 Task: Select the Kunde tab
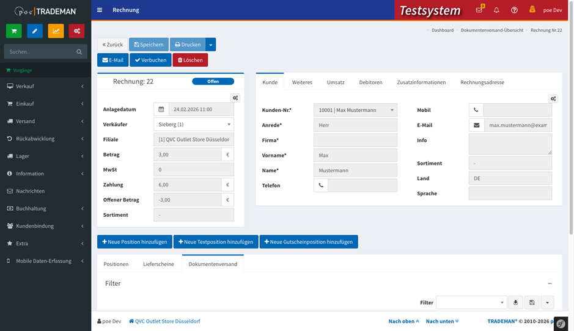(x=270, y=82)
